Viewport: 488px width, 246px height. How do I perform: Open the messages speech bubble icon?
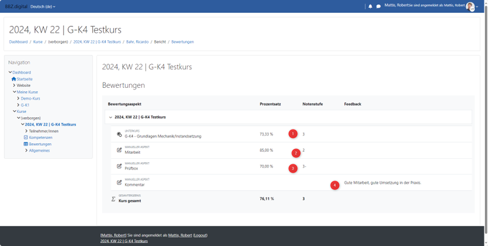[379, 7]
